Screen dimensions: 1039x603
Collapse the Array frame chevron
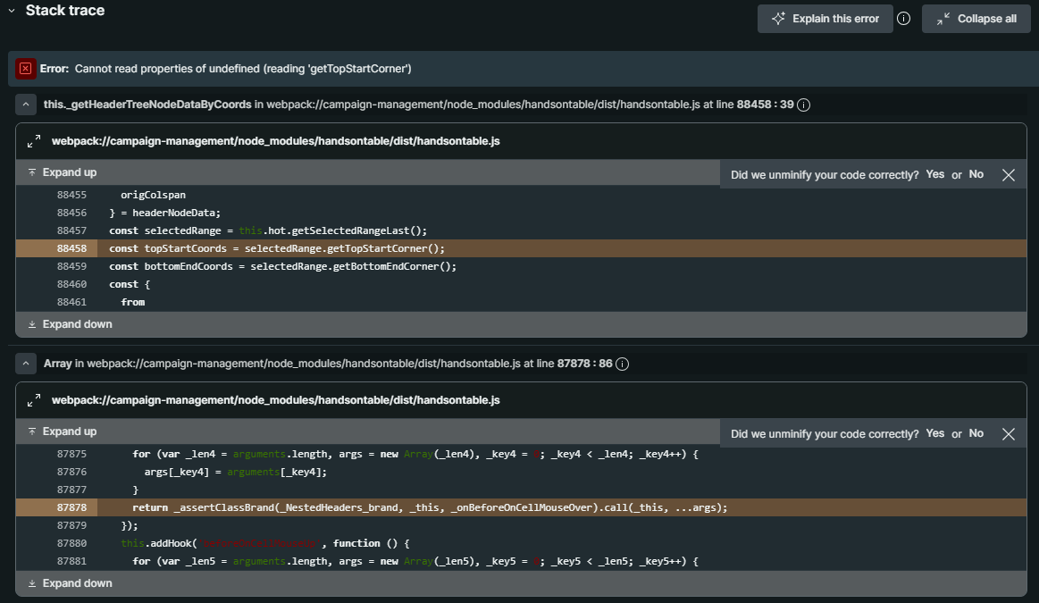click(x=26, y=364)
